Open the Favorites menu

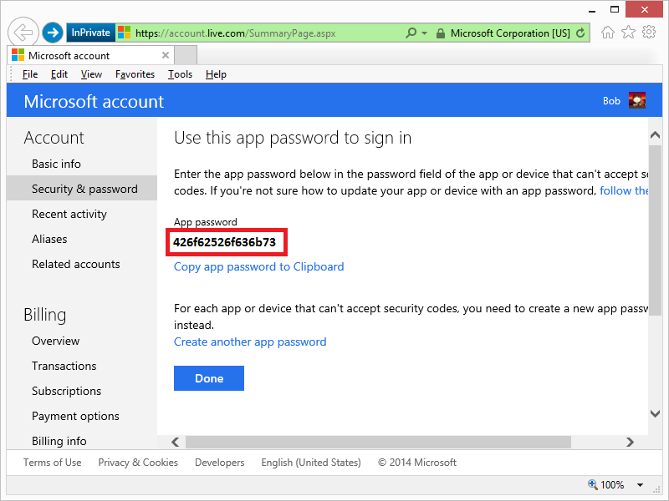[x=135, y=74]
